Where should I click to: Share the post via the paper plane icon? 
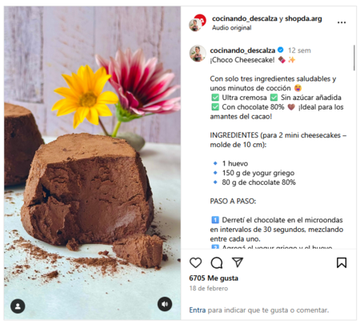[238, 262]
